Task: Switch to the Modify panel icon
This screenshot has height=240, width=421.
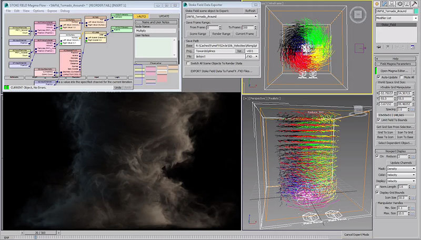Action: tap(385, 3)
